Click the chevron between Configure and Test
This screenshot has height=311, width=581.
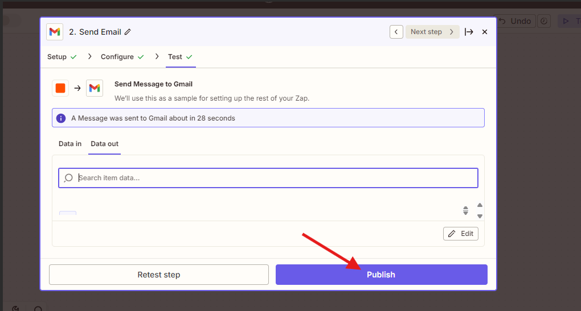(x=157, y=56)
